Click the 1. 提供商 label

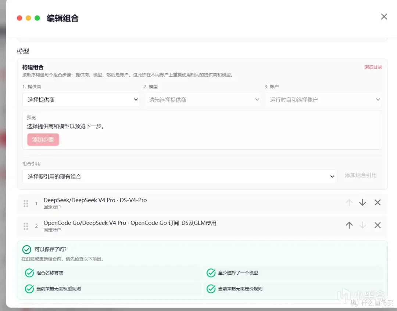[32, 87]
